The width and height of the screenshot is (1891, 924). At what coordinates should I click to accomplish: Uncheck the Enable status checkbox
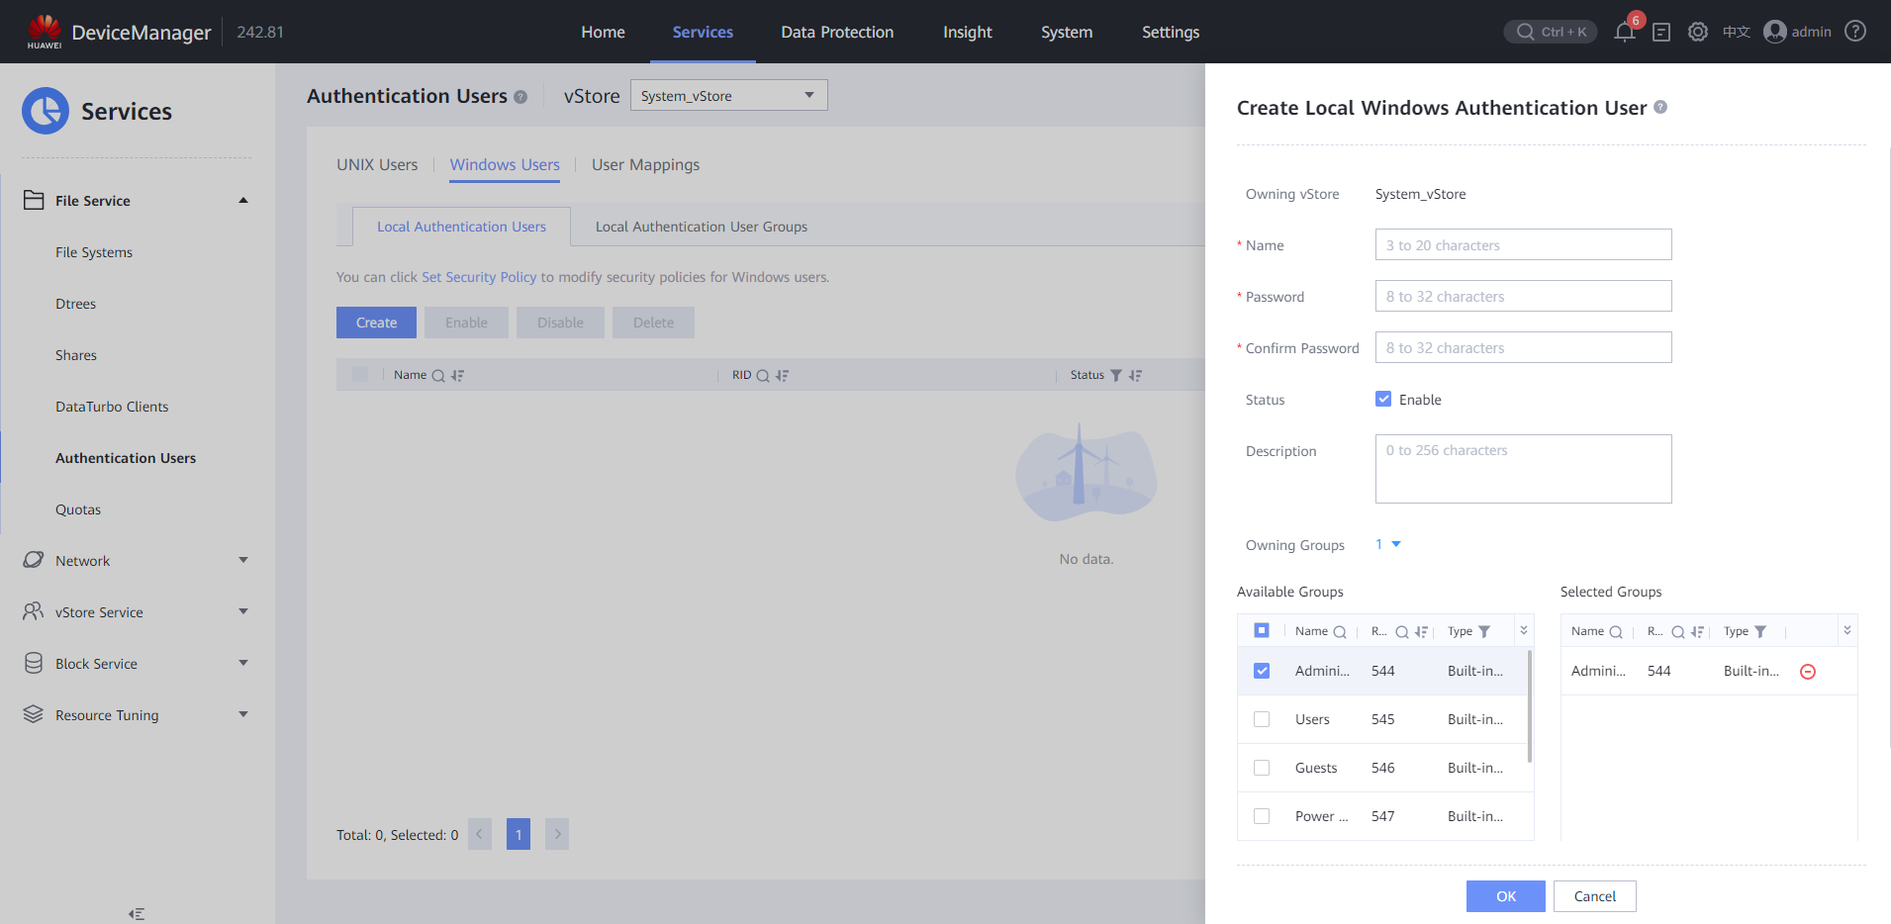coord(1383,399)
